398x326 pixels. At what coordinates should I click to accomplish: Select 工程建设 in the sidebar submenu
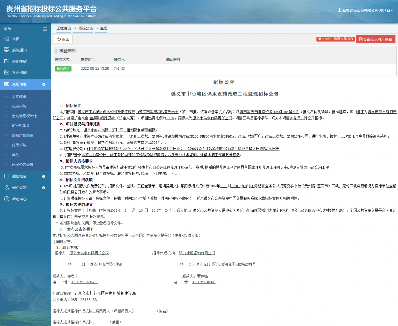tap(19, 96)
